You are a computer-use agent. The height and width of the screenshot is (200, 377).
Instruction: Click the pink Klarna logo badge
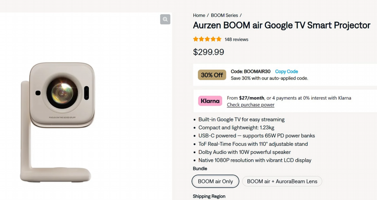(210, 101)
